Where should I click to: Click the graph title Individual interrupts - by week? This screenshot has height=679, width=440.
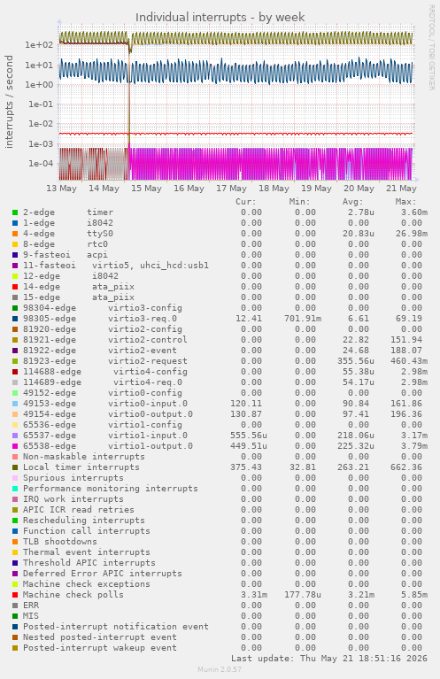[220, 18]
